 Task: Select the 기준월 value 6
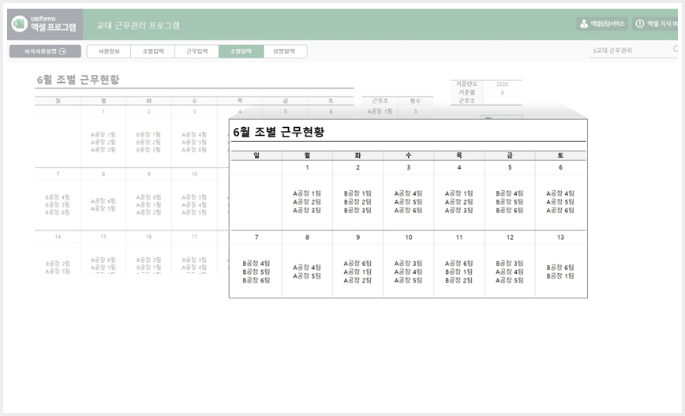503,92
